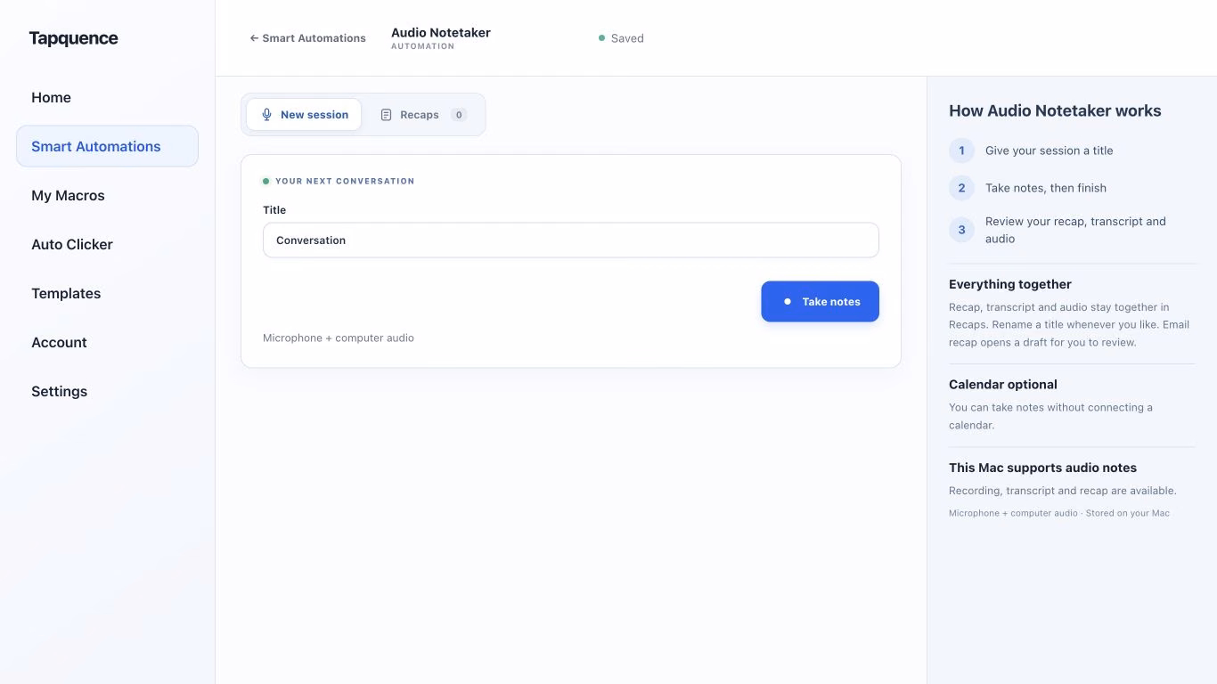Click the Recaps count badge
This screenshot has width=1217, height=684.
pos(458,115)
